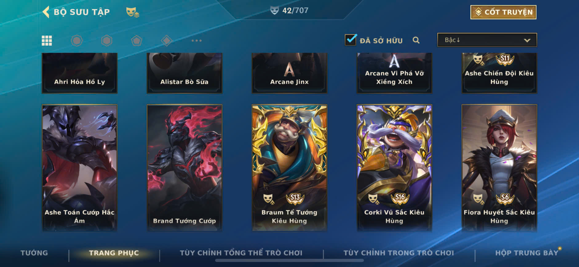The image size is (579, 267).
Task: Select the round rarity filter icon
Action: [77, 41]
